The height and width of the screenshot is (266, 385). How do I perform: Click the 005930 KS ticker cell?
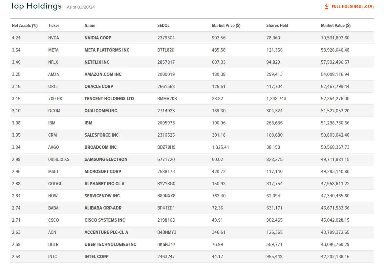(59, 159)
